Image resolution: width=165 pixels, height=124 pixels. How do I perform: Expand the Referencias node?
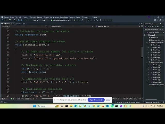[x=147, y=37]
